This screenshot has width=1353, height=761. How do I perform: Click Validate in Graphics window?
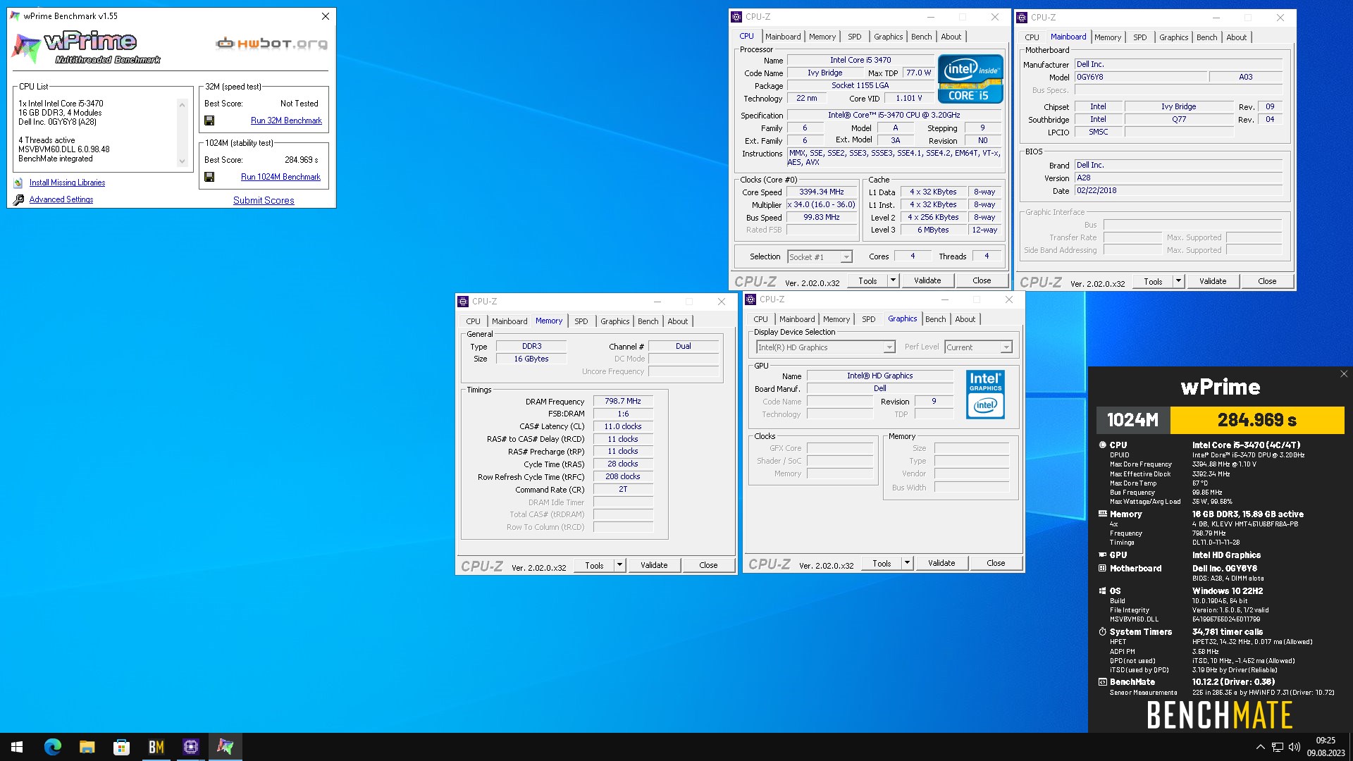pos(941,563)
